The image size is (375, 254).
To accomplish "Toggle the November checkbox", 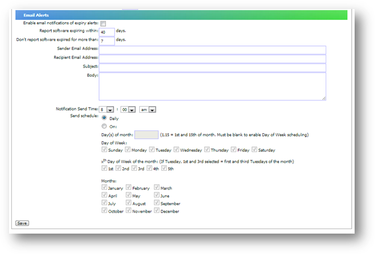I will 129,210.
